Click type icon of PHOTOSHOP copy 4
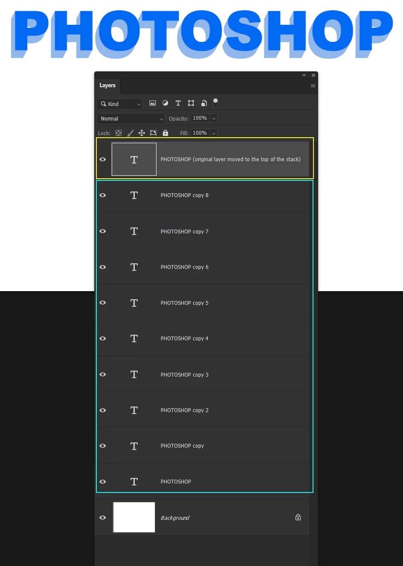The width and height of the screenshot is (403, 566). (x=134, y=339)
